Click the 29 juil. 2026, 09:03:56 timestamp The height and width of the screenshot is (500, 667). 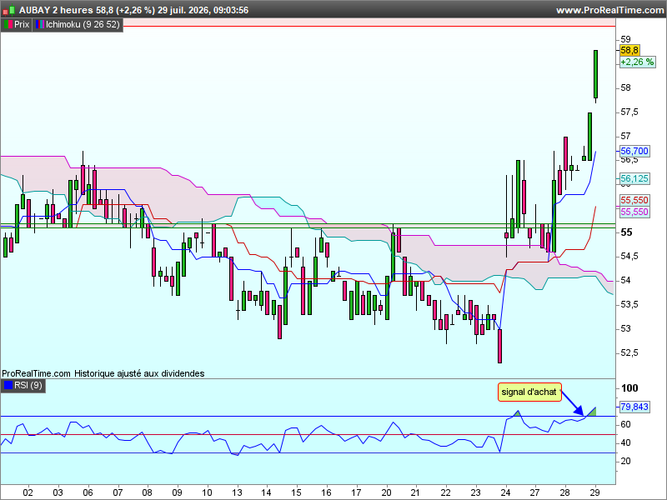point(203,10)
